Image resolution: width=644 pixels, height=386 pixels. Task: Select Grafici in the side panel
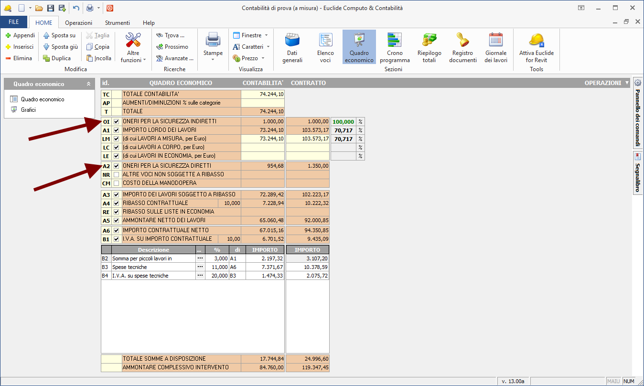click(28, 110)
